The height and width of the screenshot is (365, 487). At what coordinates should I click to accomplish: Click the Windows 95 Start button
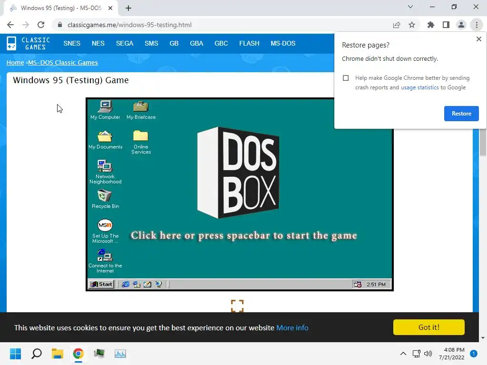point(101,284)
